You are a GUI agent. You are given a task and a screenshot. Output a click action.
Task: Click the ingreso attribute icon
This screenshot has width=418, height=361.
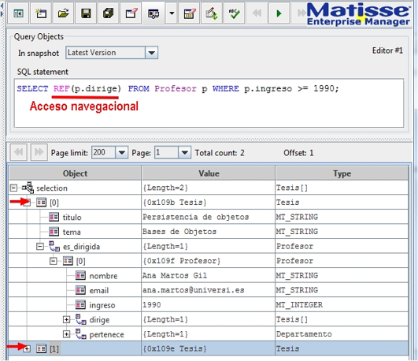point(80,304)
